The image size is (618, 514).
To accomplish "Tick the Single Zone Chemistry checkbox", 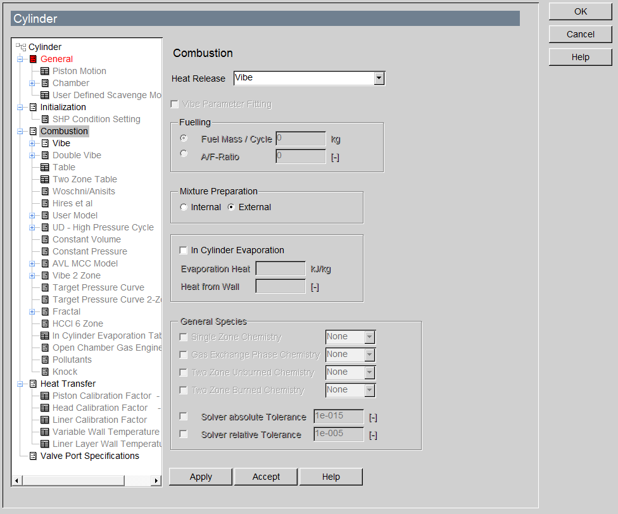I will click(183, 337).
